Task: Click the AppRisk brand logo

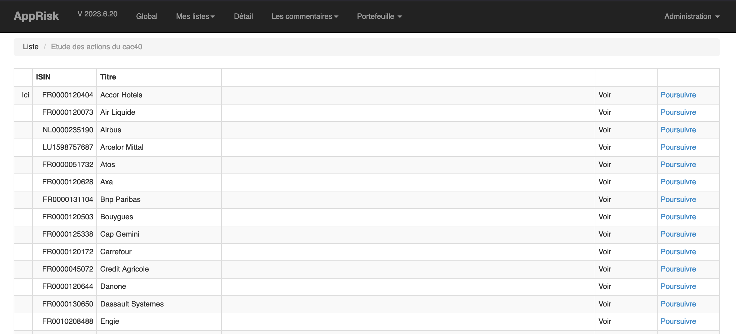Action: pos(36,16)
